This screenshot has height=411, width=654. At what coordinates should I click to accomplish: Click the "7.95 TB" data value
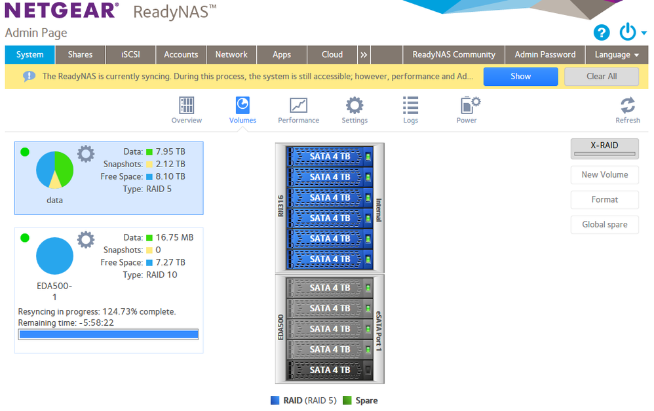(170, 152)
